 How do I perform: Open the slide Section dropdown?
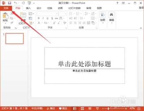tap(31, 23)
